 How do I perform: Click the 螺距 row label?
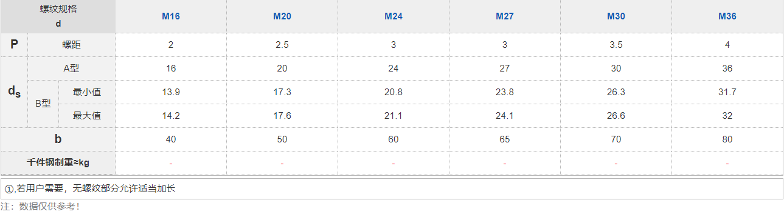(x=71, y=45)
